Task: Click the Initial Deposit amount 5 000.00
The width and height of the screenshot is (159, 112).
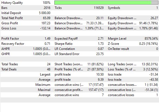Action: (45, 13)
